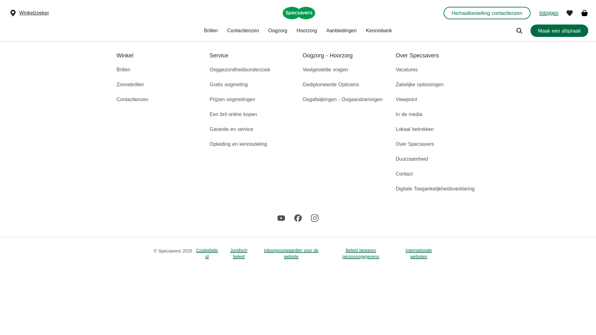Open Over Specsavers footer link
Image resolution: width=596 pixels, height=335 pixels.
point(415,144)
